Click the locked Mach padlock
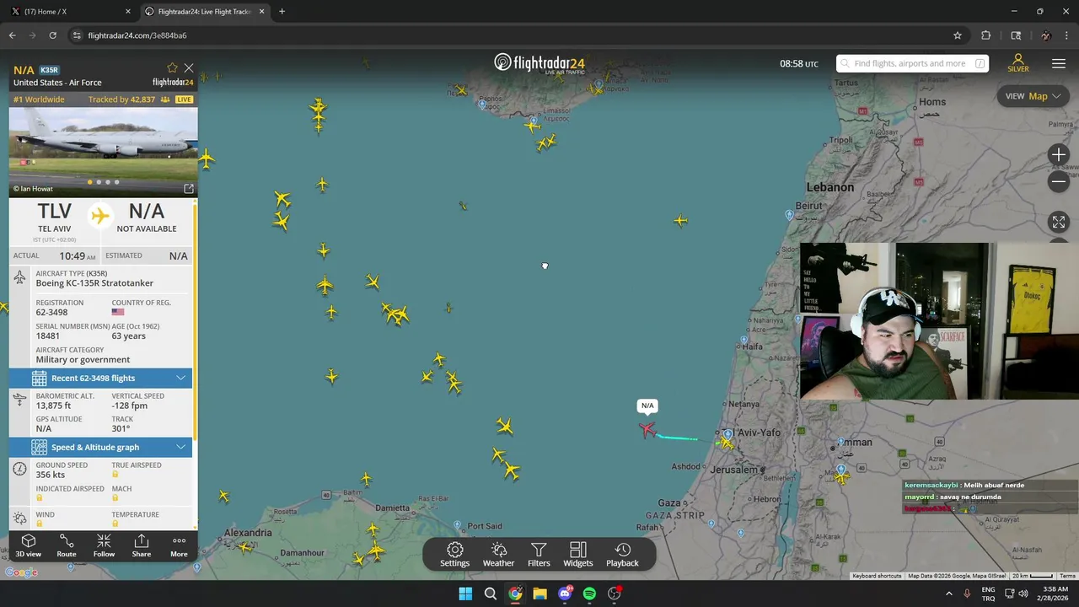 [115, 498]
